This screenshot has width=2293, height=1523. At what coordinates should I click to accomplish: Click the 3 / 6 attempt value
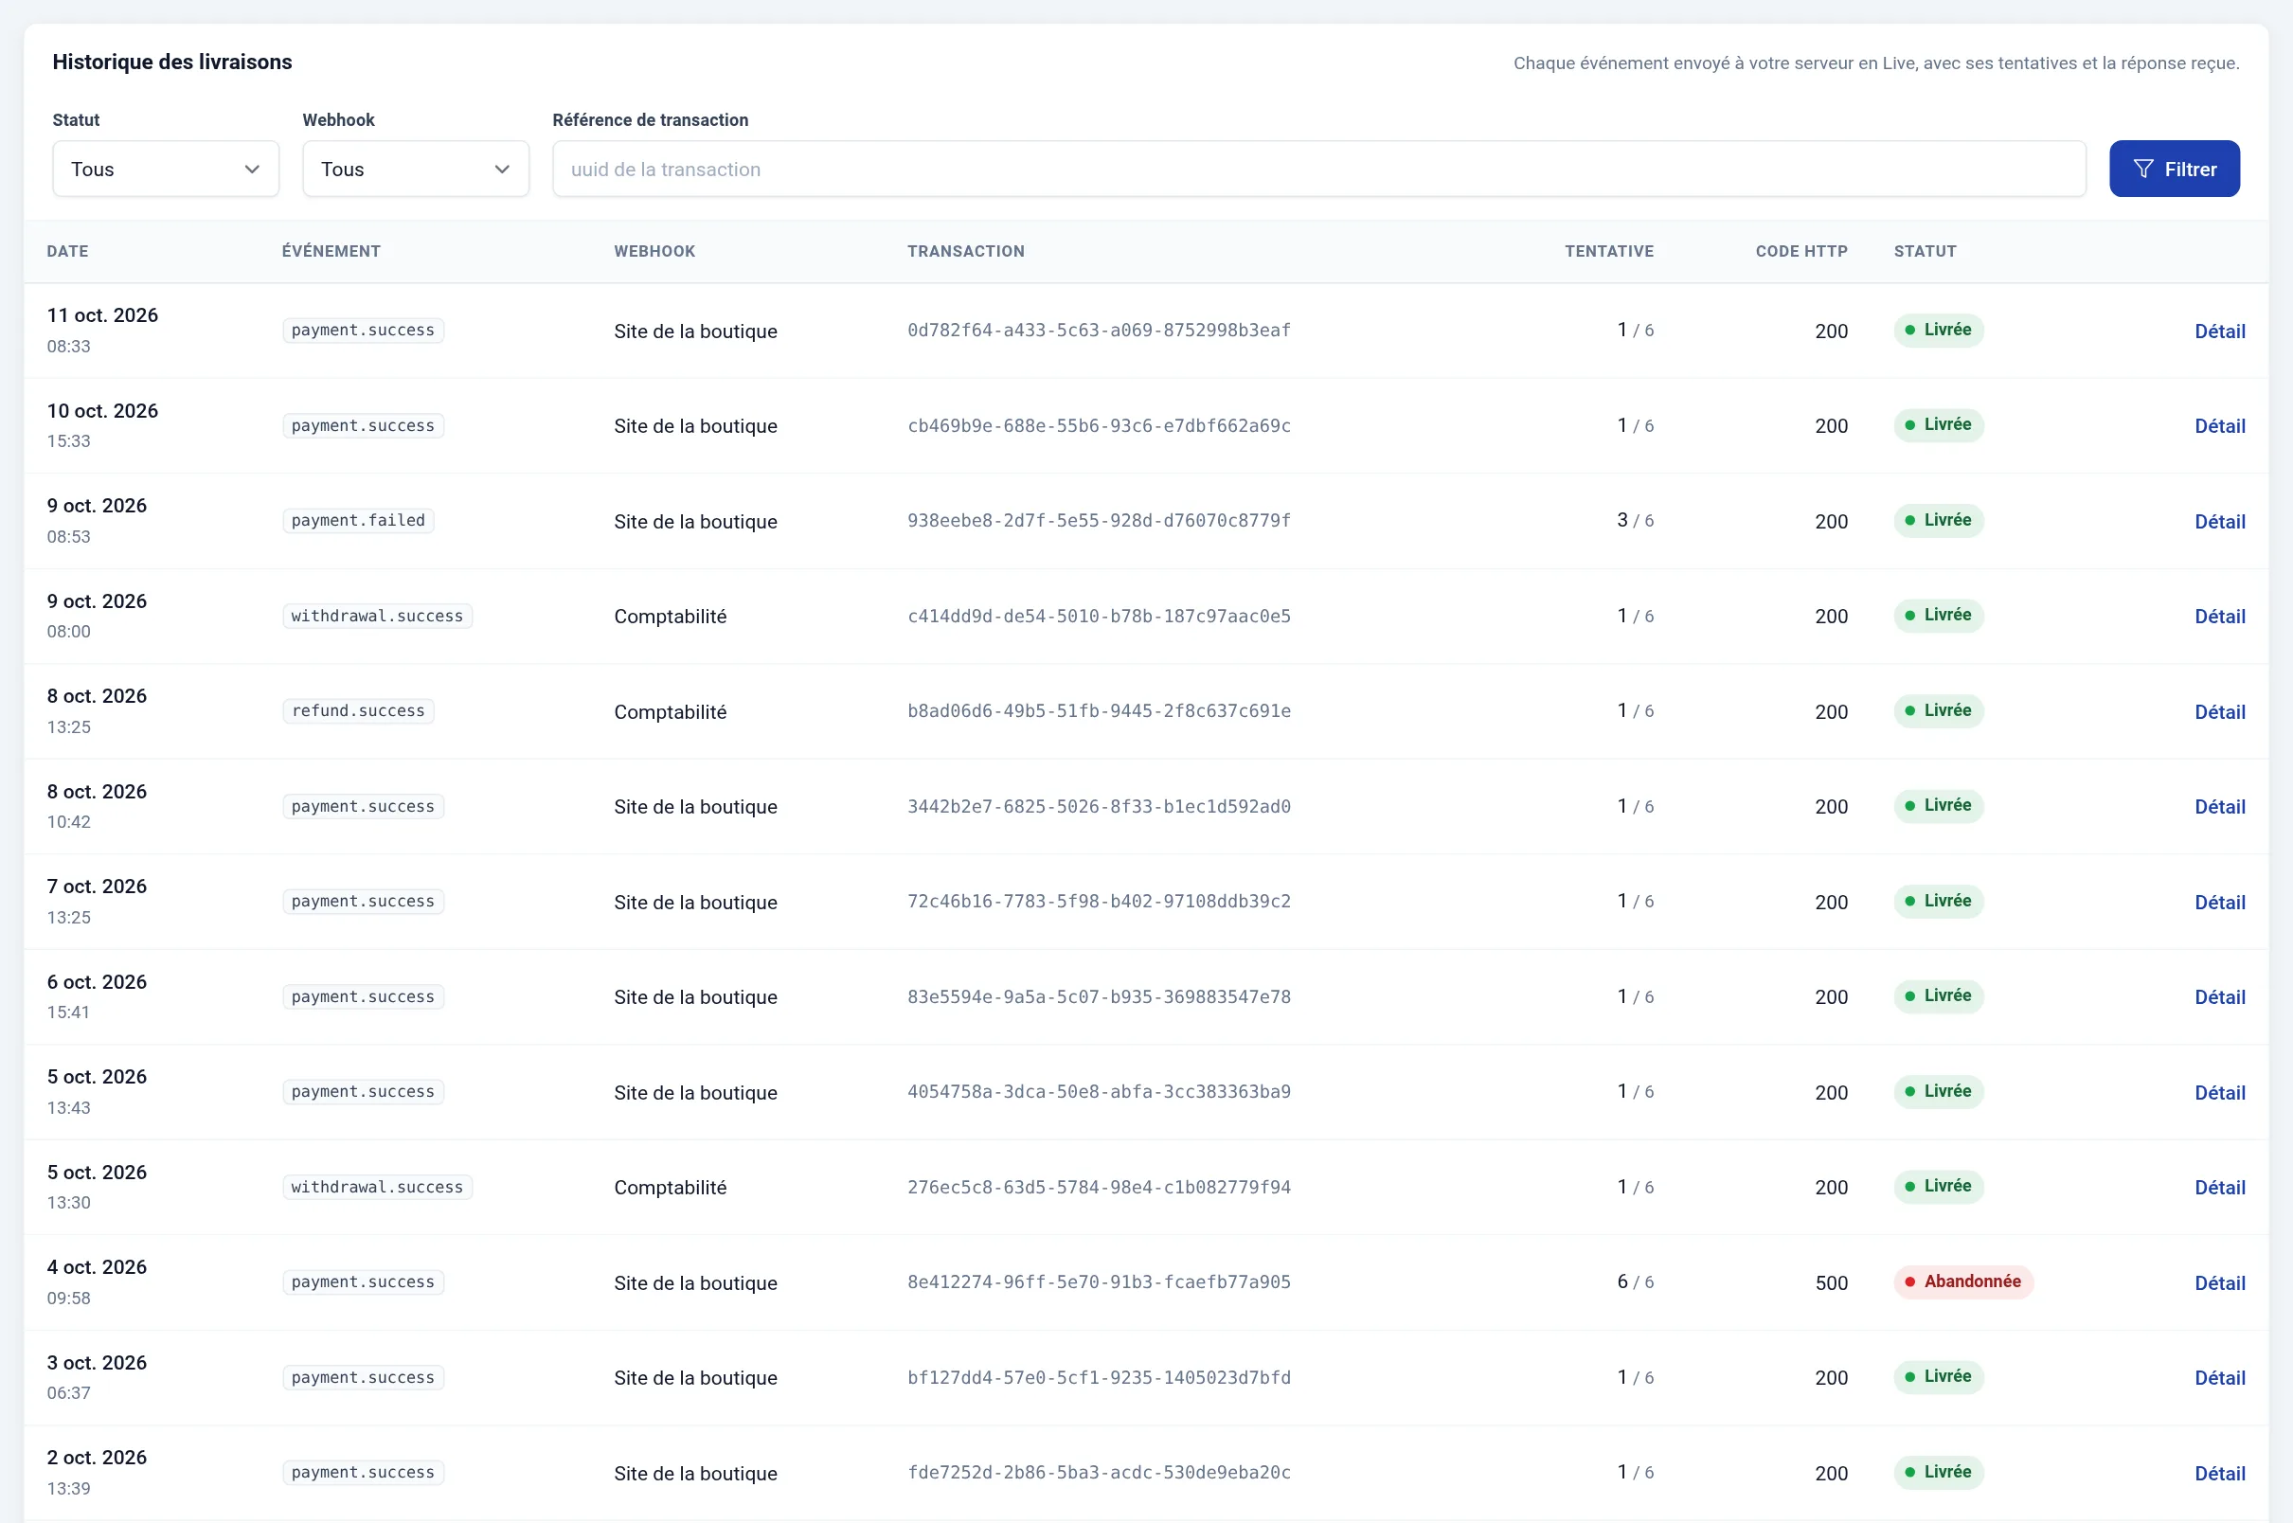tap(1635, 521)
